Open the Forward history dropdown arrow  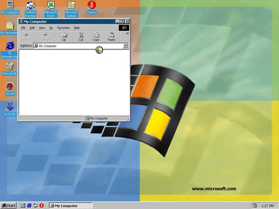coord(55,37)
